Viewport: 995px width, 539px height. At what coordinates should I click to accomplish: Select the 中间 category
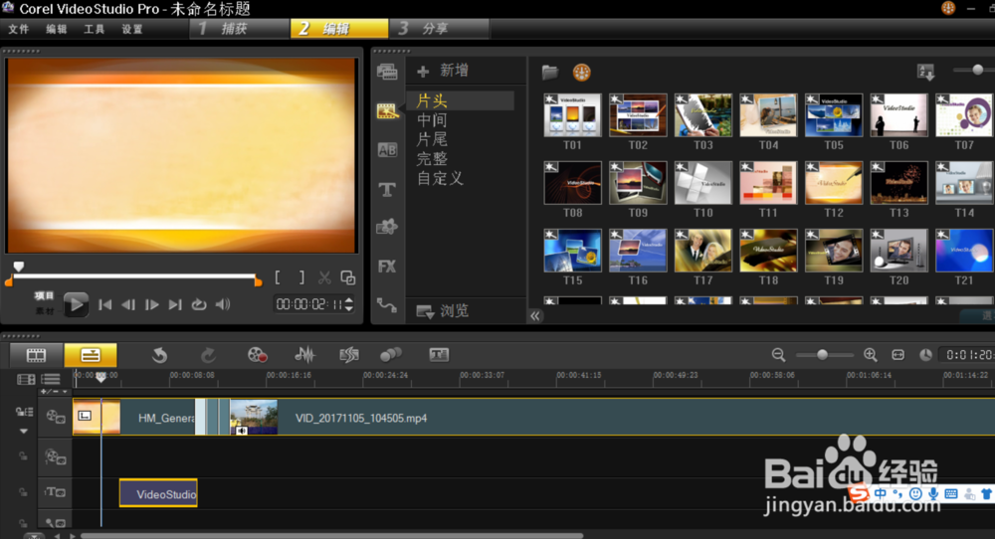point(432,120)
